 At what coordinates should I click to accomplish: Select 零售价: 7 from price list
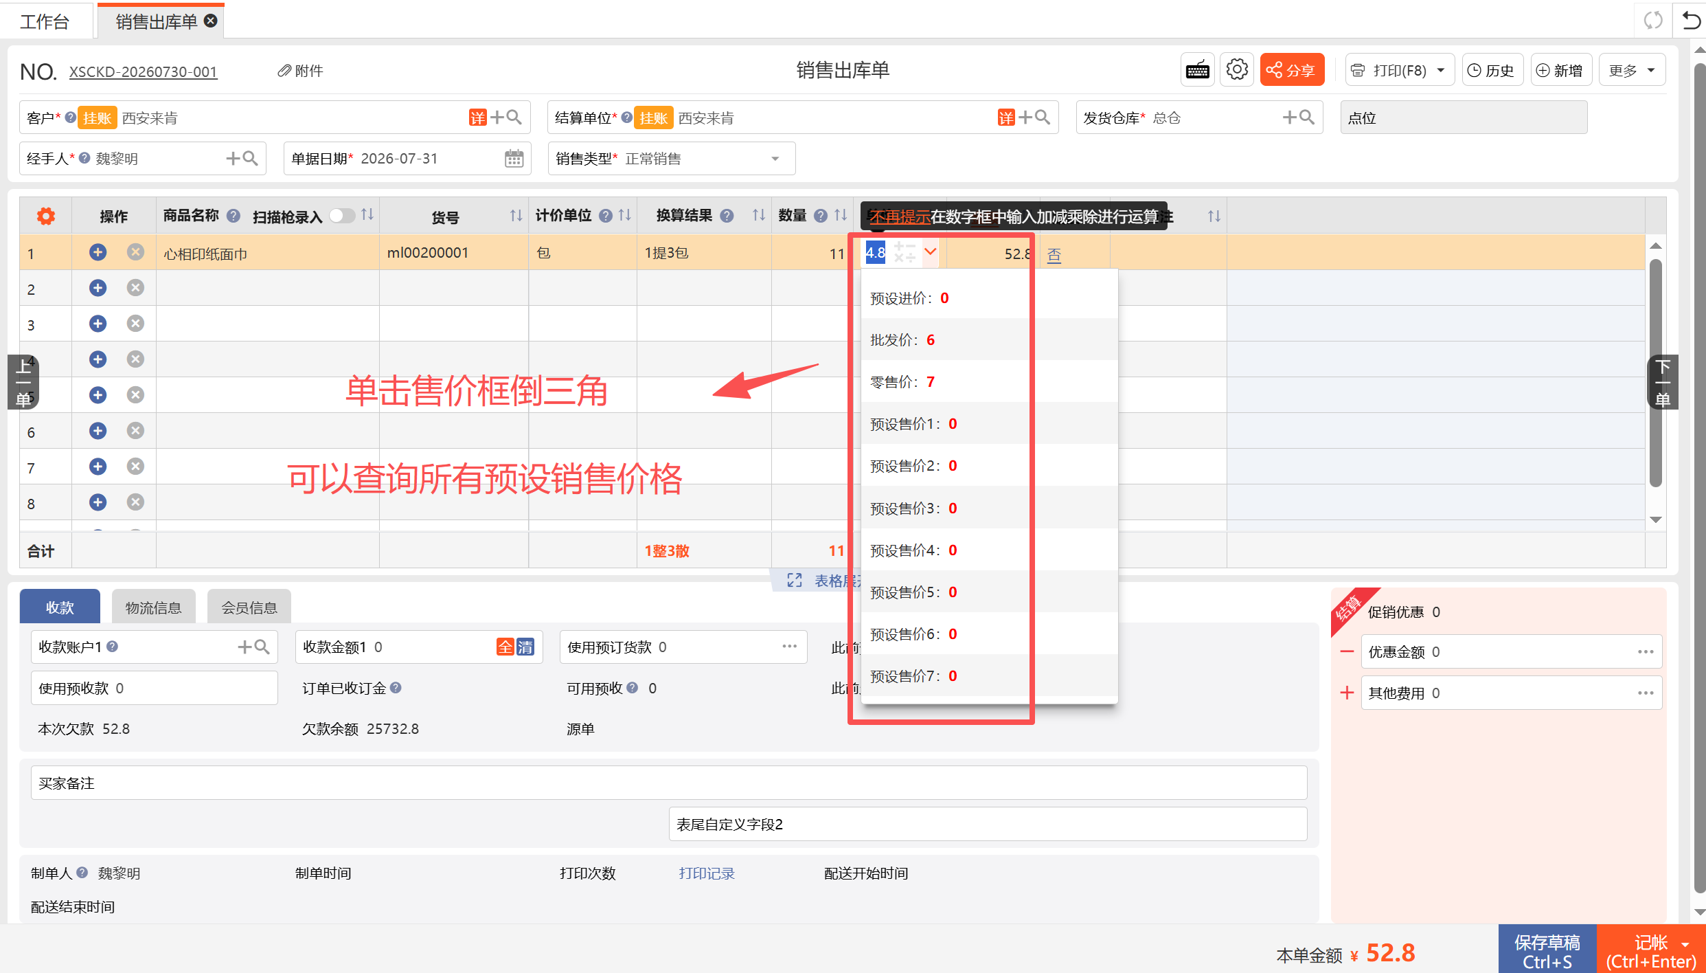[989, 382]
